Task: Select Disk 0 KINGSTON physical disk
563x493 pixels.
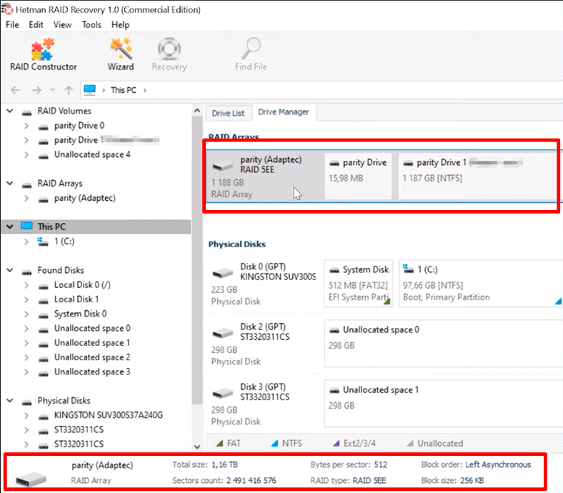Action: click(x=264, y=284)
